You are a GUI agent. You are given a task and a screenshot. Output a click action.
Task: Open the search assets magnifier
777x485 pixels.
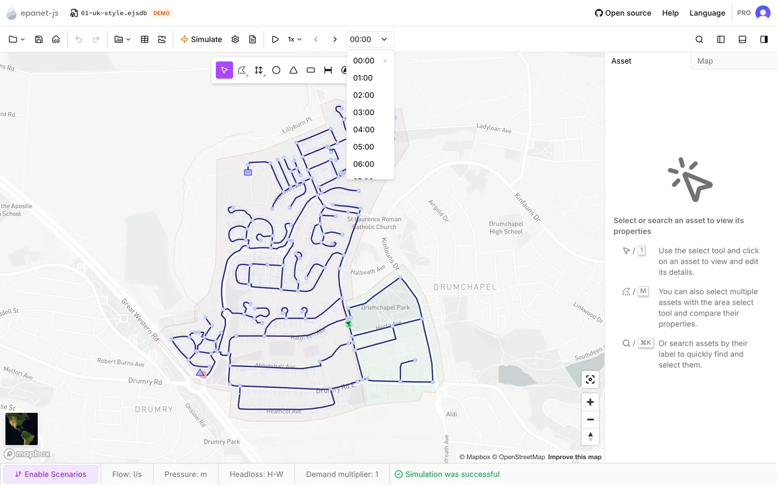[x=699, y=39]
